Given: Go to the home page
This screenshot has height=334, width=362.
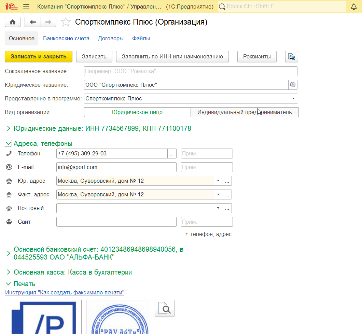Looking at the screenshot, I should (x=13, y=22).
